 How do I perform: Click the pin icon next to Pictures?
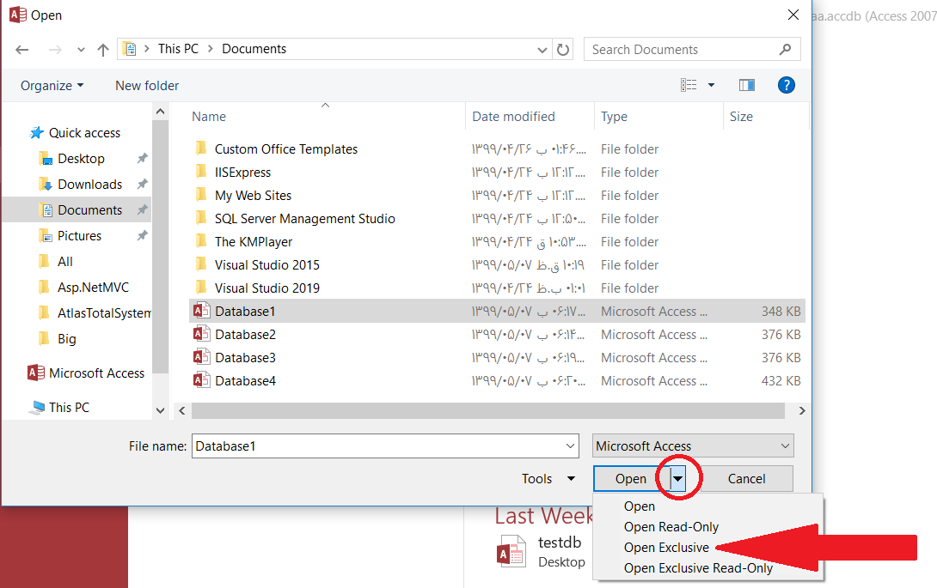(x=142, y=235)
